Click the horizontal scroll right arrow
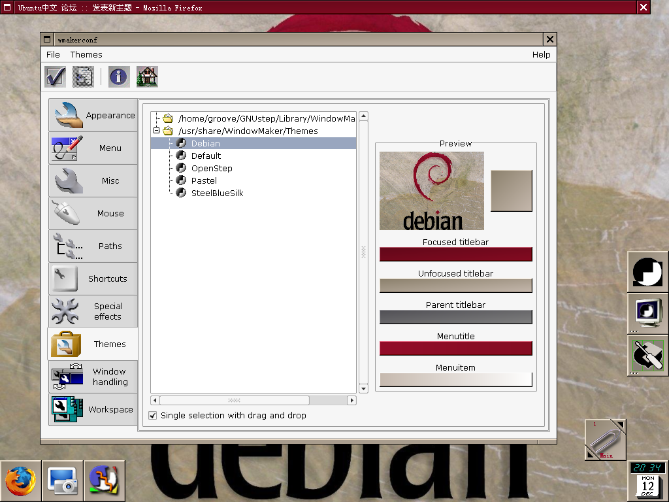669x502 pixels. coord(351,401)
